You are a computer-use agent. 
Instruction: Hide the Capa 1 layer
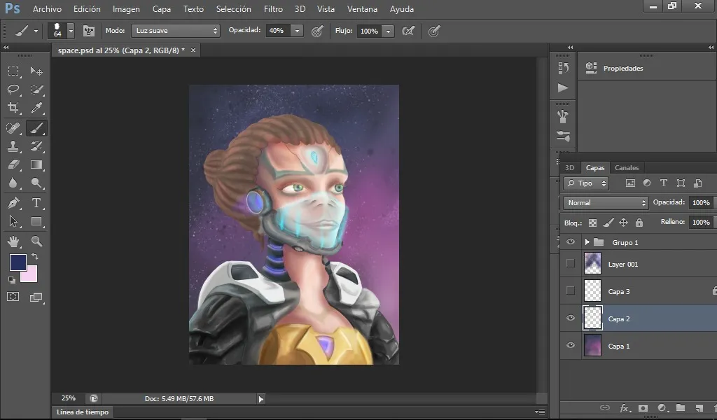[571, 346]
